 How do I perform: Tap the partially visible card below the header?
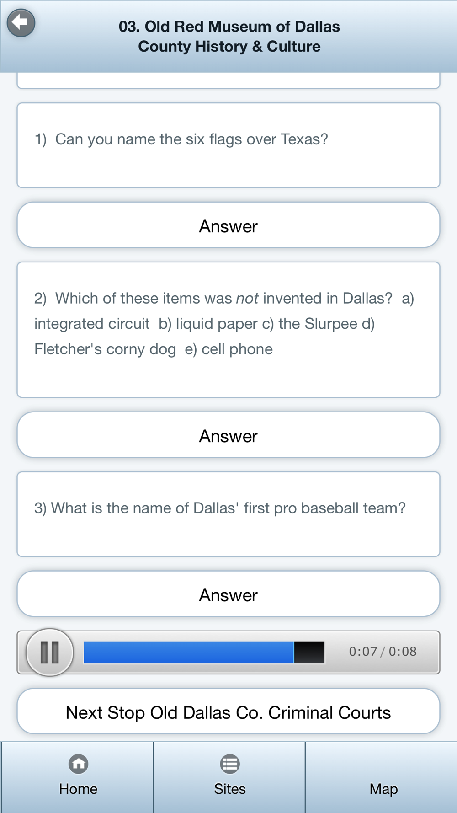[228, 80]
